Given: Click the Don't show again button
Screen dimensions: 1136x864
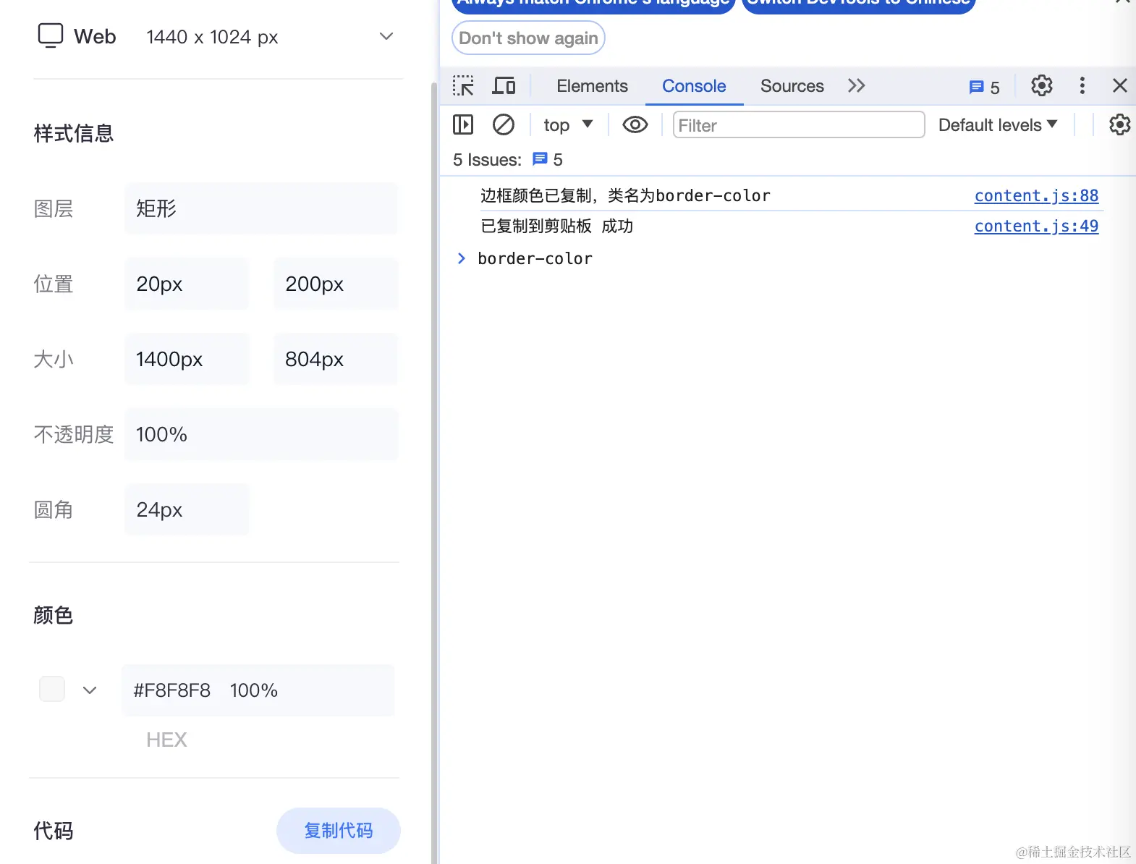Looking at the screenshot, I should coord(528,38).
